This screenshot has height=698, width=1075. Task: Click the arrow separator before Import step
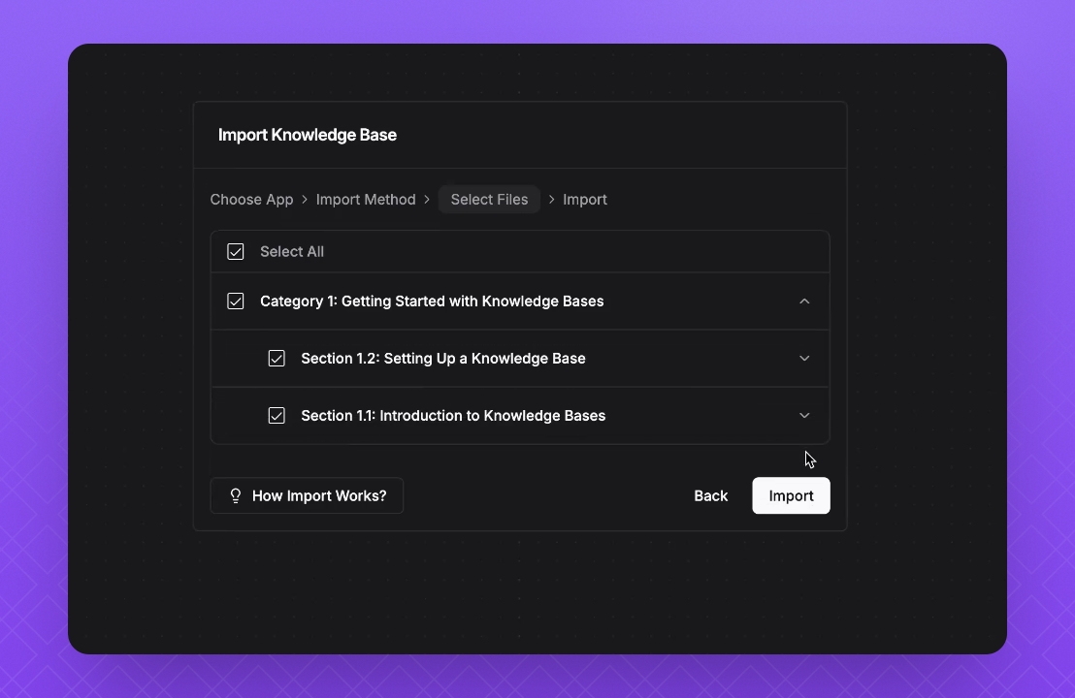(x=551, y=200)
